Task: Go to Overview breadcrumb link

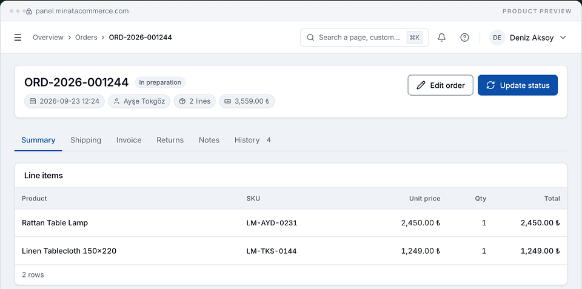Action: (48, 38)
